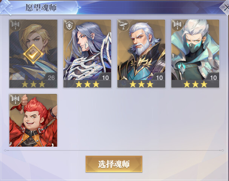
Task: Click the support class icon on bearded hero
Action: click(124, 25)
